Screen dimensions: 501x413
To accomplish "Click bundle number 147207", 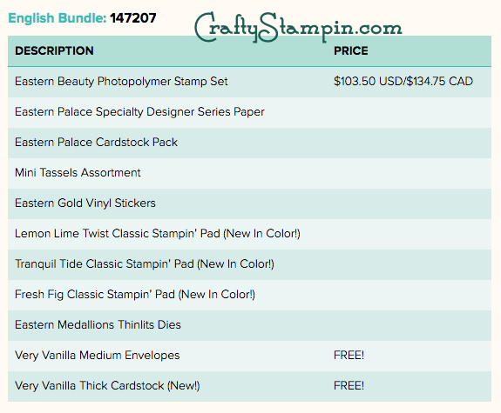I will (133, 18).
